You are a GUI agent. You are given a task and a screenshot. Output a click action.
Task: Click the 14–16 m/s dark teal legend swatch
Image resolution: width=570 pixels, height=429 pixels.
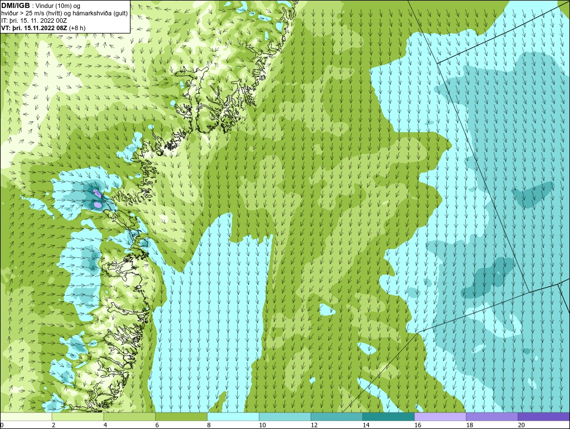click(388, 416)
